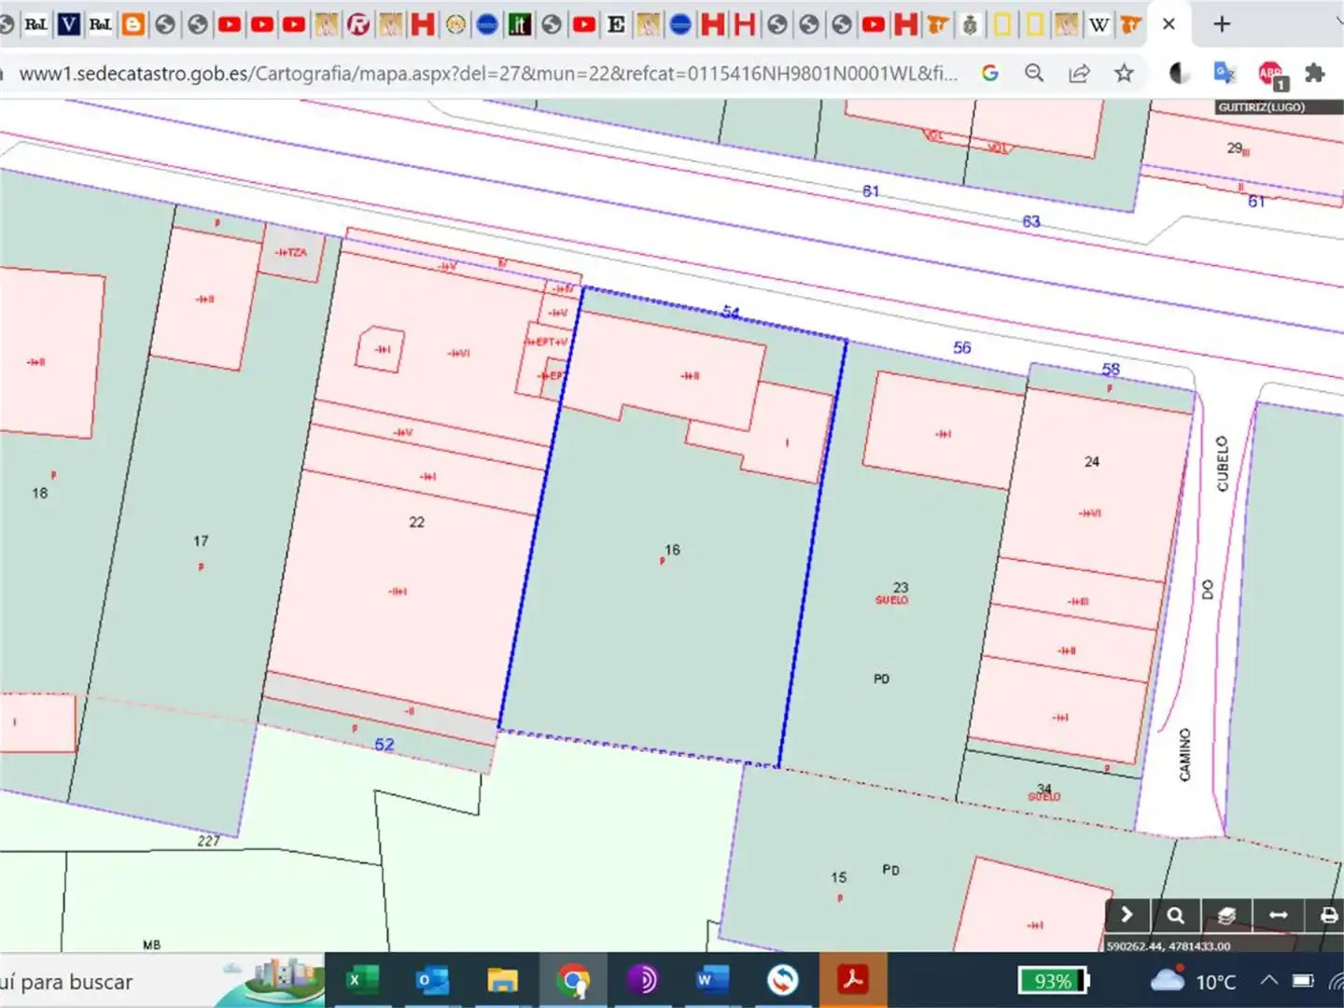Switch to the dark blue V tab
The image size is (1344, 1008).
68,24
